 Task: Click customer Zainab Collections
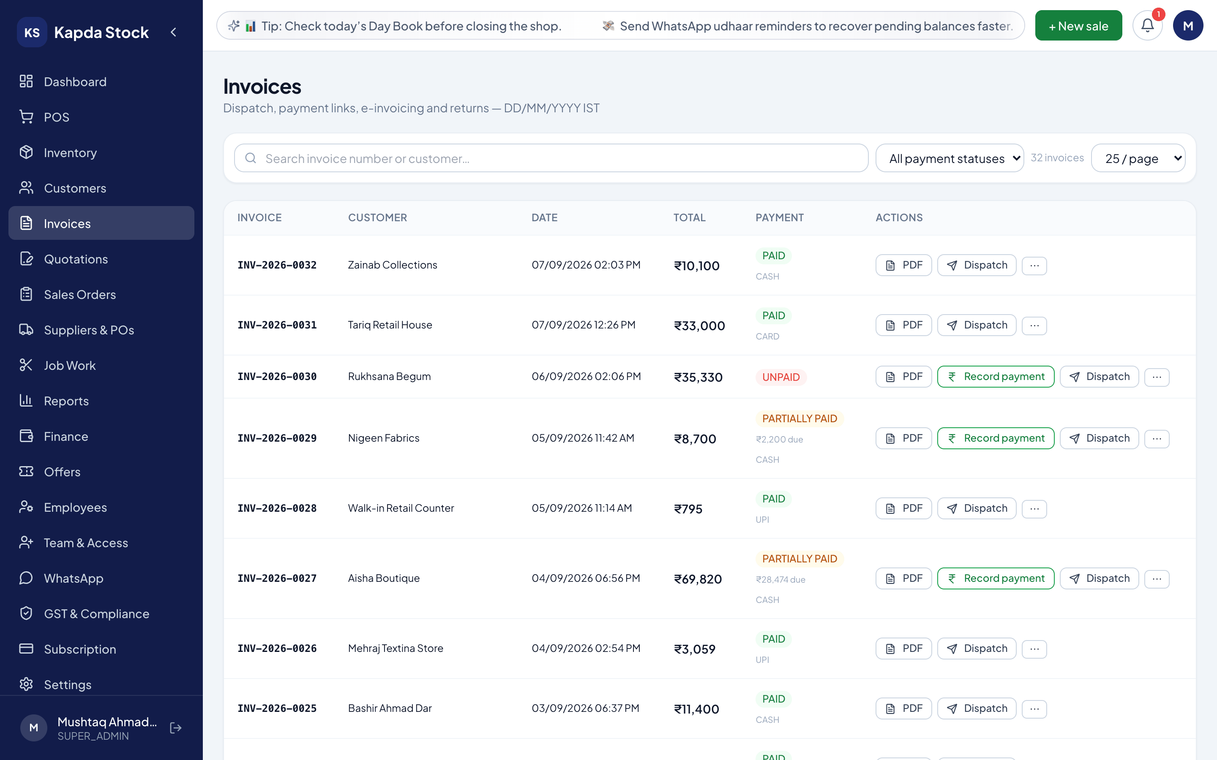(x=392, y=265)
